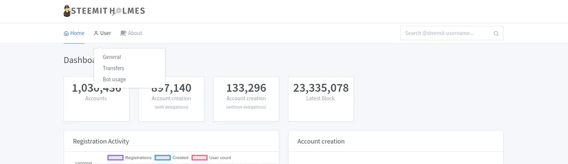Click the house icon beside Home
This screenshot has width=568, height=164.
coord(66,33)
